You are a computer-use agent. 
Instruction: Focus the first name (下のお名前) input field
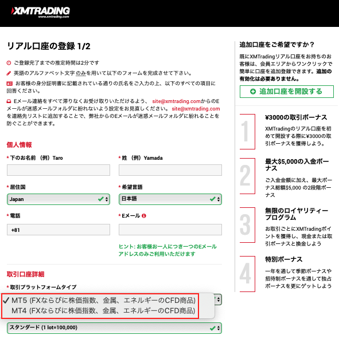59,170
